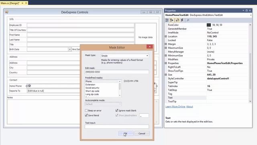Click Employee ID field in form
The image size is (257, 145).
click(x=80, y=25)
